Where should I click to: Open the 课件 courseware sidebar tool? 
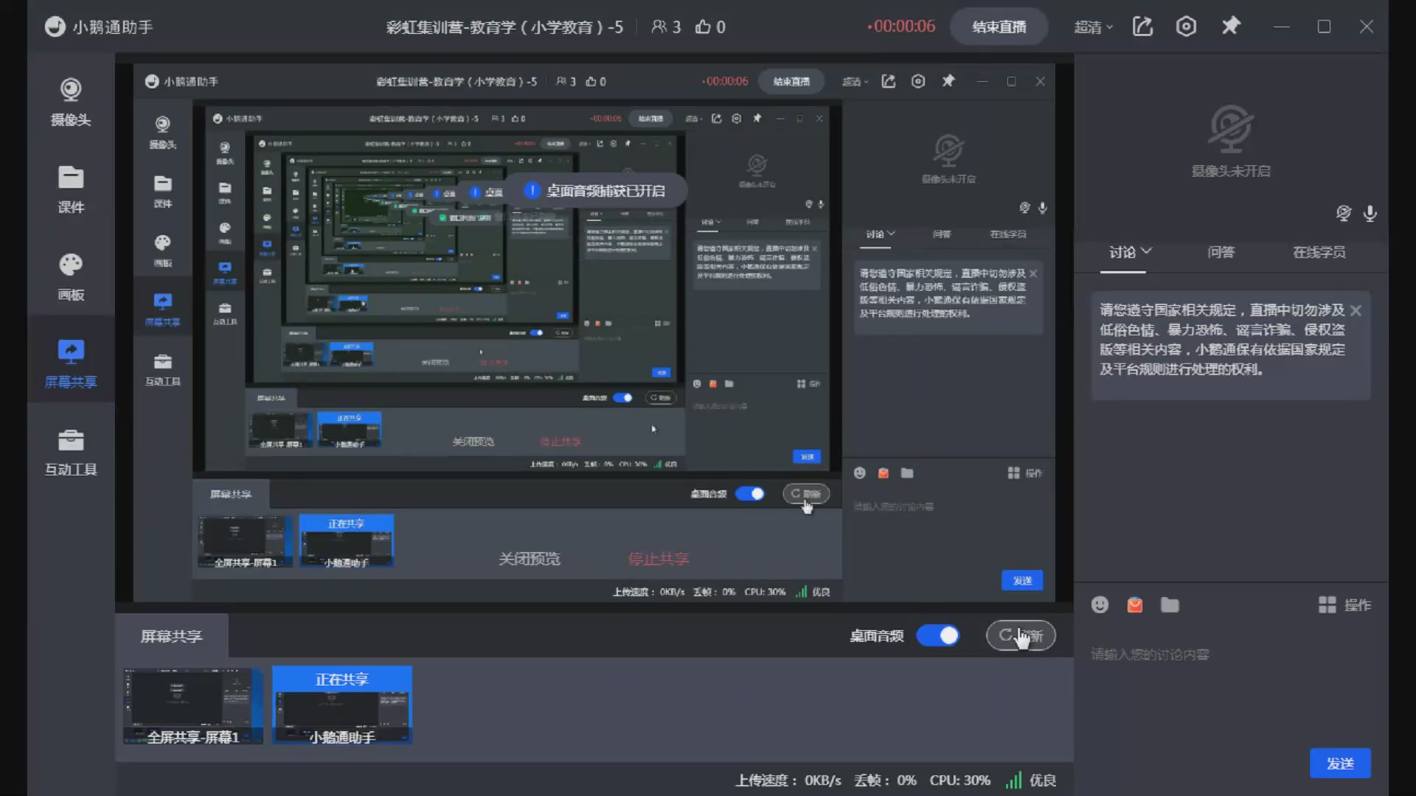(x=71, y=190)
